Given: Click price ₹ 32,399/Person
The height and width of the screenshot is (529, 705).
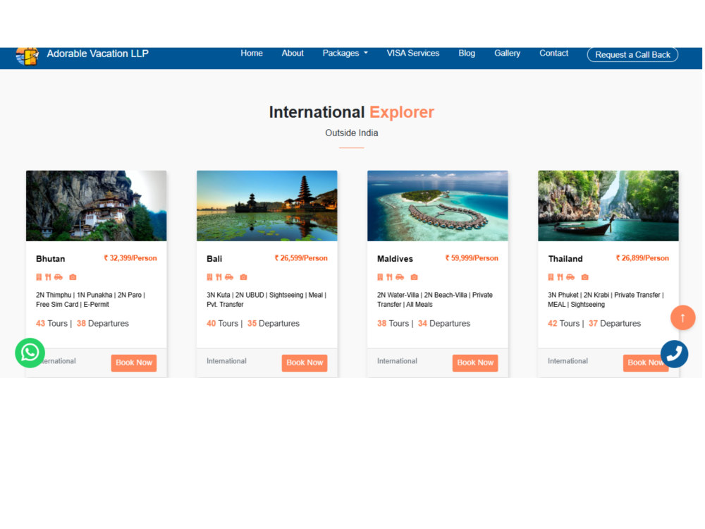Looking at the screenshot, I should point(130,258).
